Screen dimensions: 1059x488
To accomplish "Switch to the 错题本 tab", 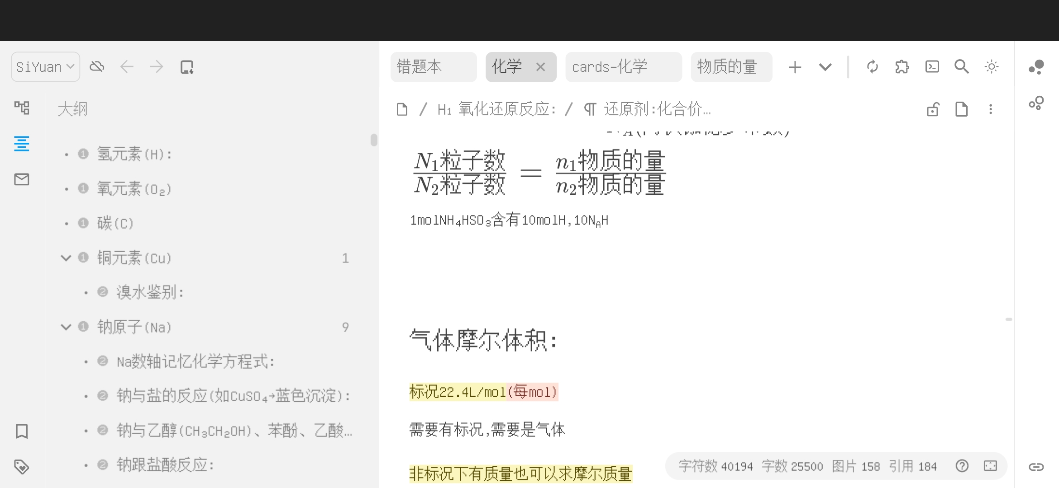I will (433, 67).
